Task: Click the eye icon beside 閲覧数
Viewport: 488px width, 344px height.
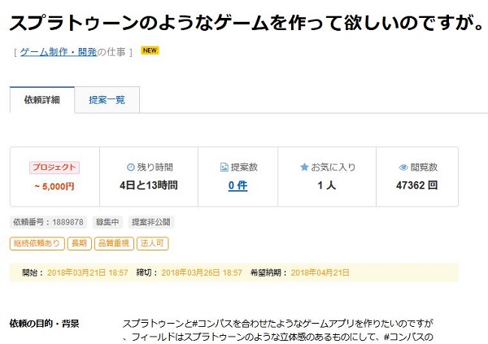Action: pos(403,168)
